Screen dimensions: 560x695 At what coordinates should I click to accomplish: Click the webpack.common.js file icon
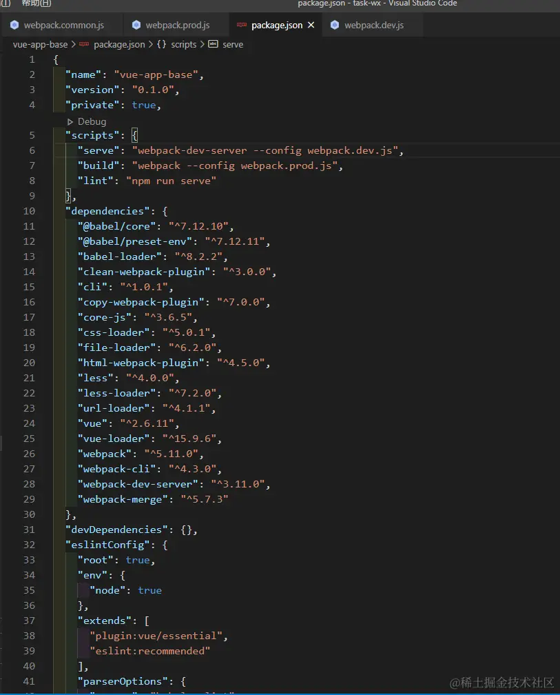tap(14, 25)
